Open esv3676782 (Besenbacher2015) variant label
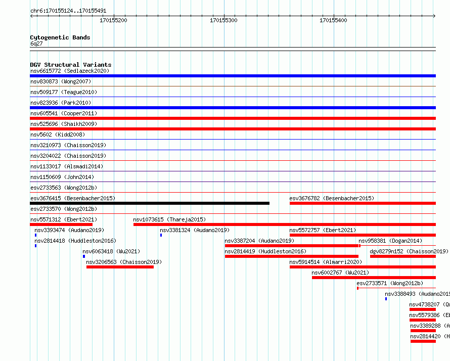The width and height of the screenshot is (450, 361). click(332, 198)
